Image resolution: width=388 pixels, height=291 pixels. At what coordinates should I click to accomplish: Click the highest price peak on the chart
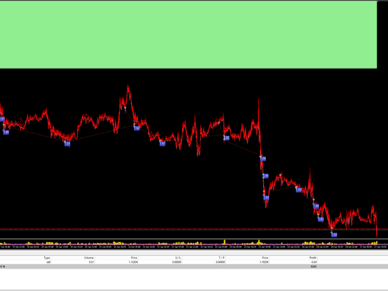click(128, 87)
